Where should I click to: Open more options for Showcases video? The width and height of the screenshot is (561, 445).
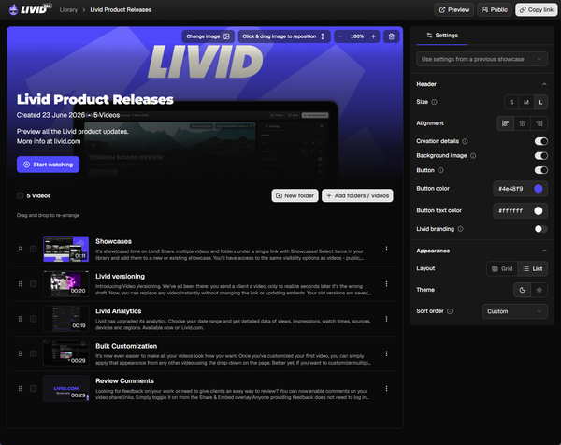[x=386, y=249]
